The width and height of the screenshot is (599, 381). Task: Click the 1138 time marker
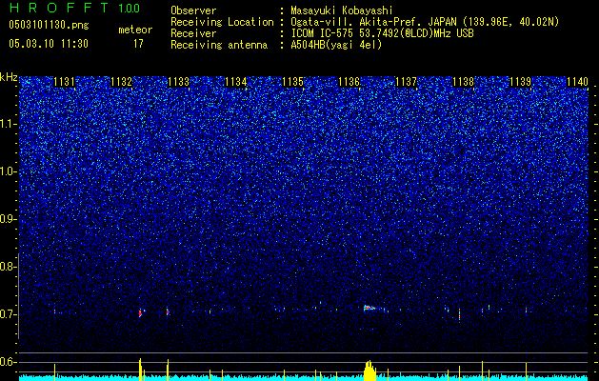coord(464,82)
